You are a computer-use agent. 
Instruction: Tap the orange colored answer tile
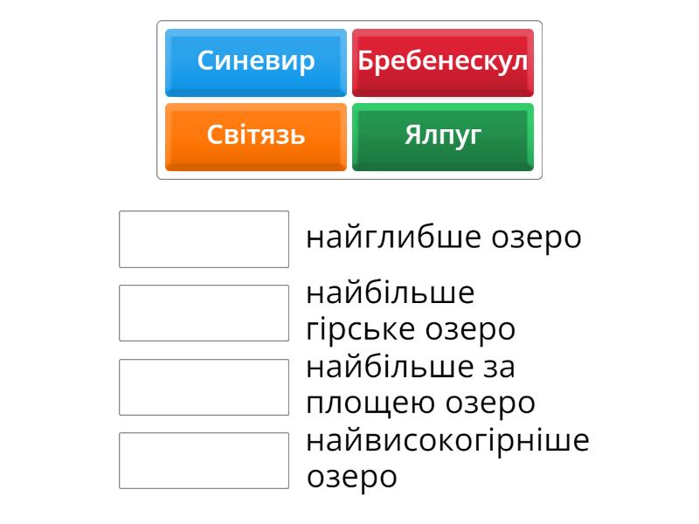(x=256, y=136)
